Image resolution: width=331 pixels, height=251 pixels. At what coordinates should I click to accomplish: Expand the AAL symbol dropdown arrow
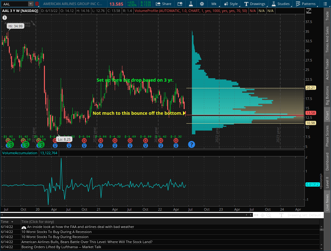point(30,4)
